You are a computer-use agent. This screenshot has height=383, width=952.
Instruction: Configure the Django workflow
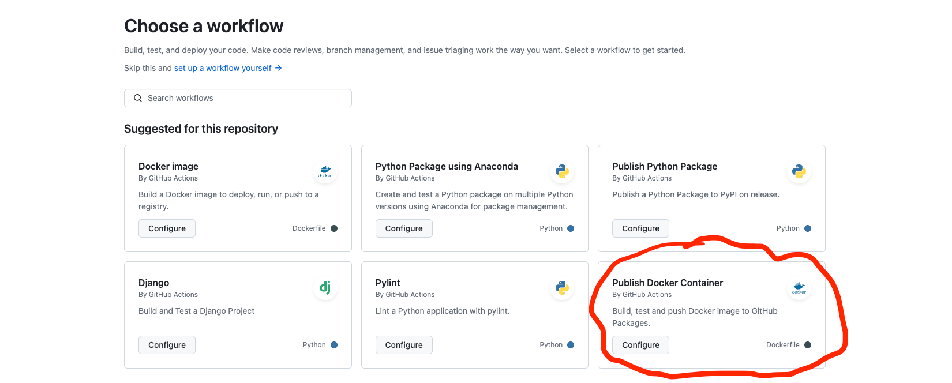(x=167, y=344)
